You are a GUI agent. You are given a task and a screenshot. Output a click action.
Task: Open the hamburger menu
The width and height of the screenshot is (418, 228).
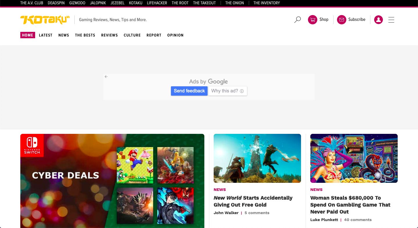391,20
